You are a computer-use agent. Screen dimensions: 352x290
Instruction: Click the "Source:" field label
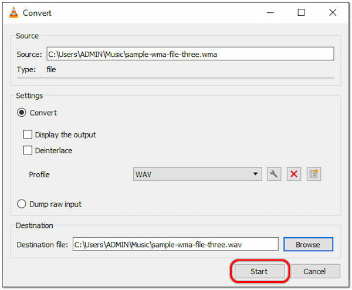point(29,55)
